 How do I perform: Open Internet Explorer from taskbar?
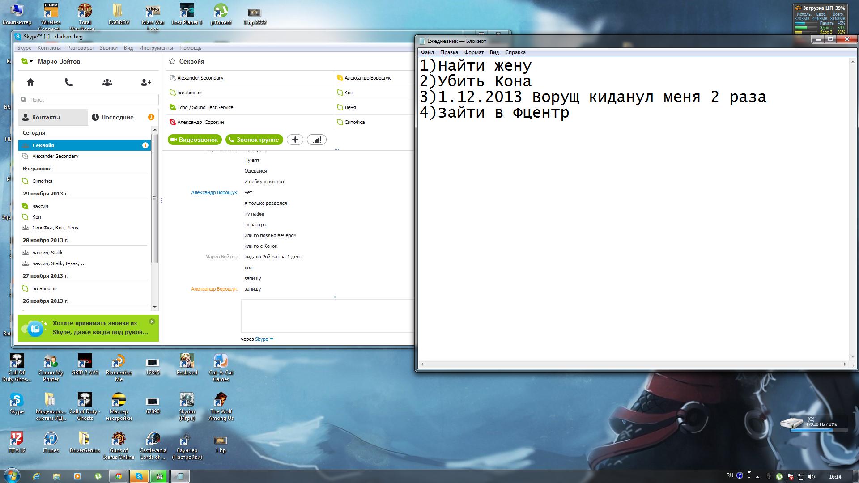point(36,476)
